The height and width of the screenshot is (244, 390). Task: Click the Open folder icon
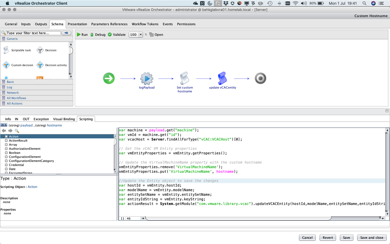[x=151, y=34]
